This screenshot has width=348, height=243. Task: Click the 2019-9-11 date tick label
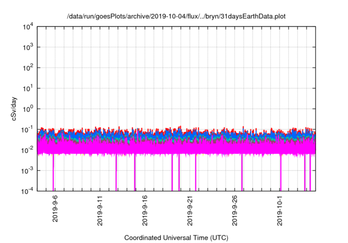point(100,210)
